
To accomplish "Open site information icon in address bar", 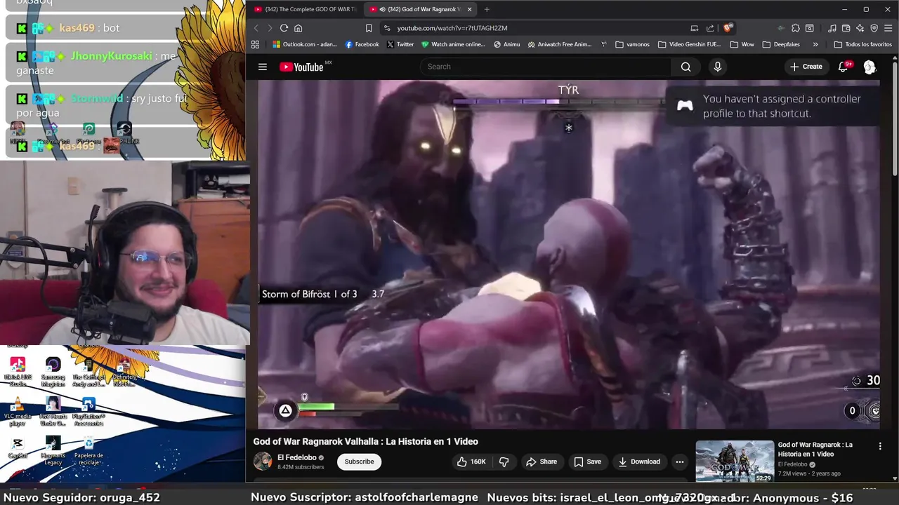I will 386,28.
